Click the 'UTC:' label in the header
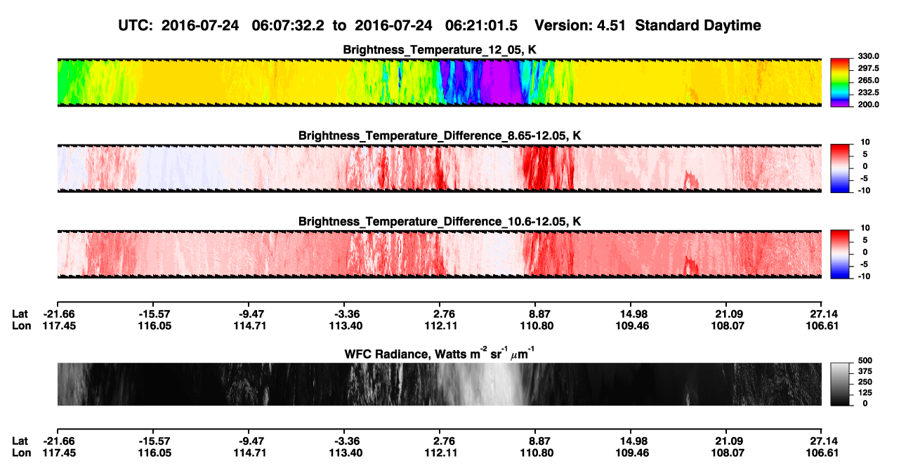This screenshot has height=468, width=913. [137, 26]
